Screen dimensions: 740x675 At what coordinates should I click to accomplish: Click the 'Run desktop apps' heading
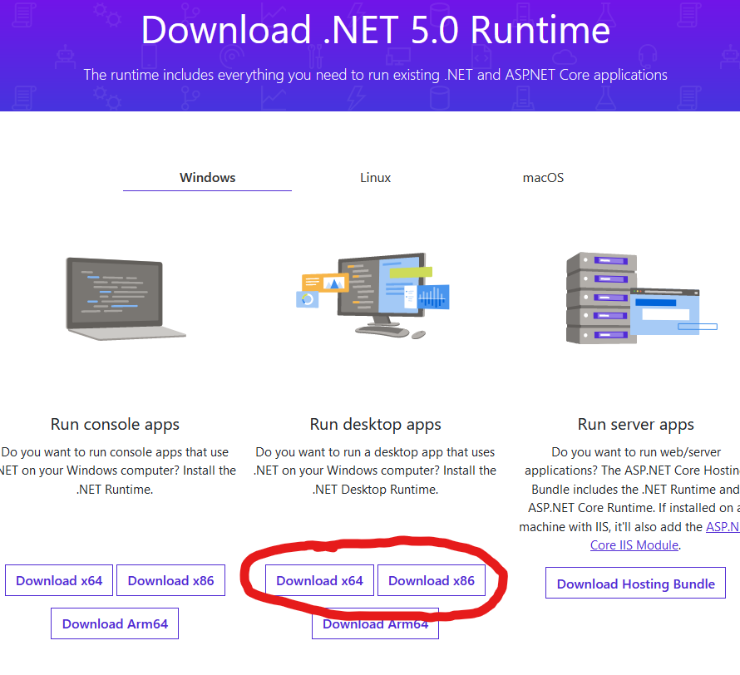(x=375, y=424)
